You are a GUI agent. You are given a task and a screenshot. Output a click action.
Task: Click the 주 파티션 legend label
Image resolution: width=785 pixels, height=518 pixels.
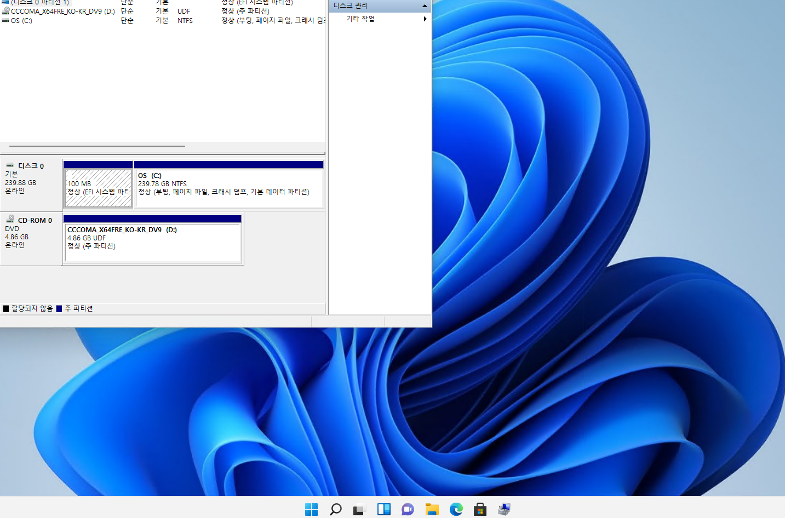[79, 309]
